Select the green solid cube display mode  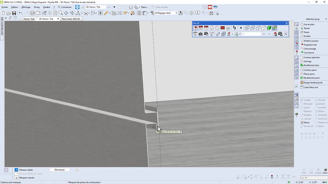(x=269, y=28)
